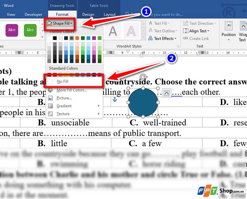Click the Tell me what you want search
Image resolution: width=247 pixels, height=199 pixels.
pyautogui.click(x=154, y=15)
